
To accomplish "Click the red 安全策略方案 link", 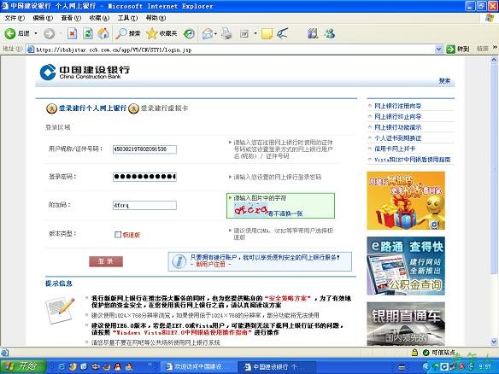I will [x=287, y=298].
